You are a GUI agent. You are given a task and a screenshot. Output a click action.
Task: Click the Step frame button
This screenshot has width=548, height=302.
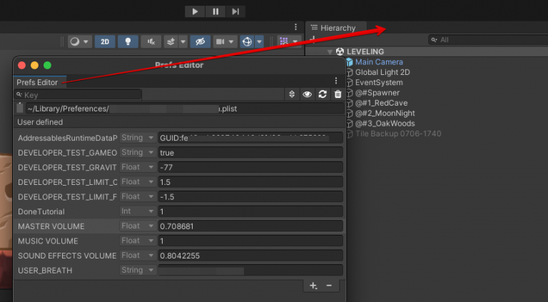pos(235,11)
